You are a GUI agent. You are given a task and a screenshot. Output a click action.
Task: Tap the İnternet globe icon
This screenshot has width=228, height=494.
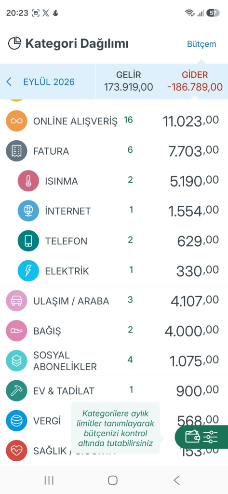tap(28, 211)
